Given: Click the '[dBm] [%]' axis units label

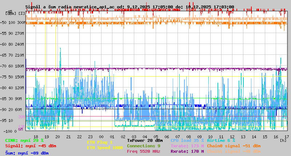Looking at the screenshot, I should pyautogui.click(x=15, y=13).
